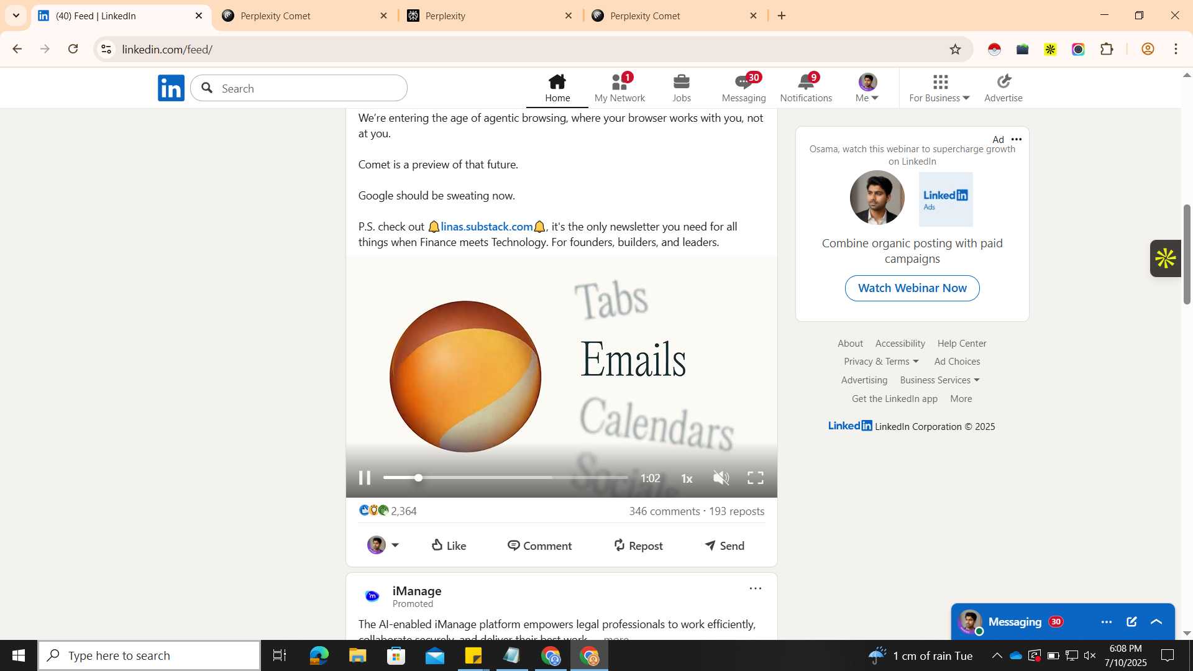The height and width of the screenshot is (671, 1193).
Task: Pause the post video
Action: tap(365, 478)
